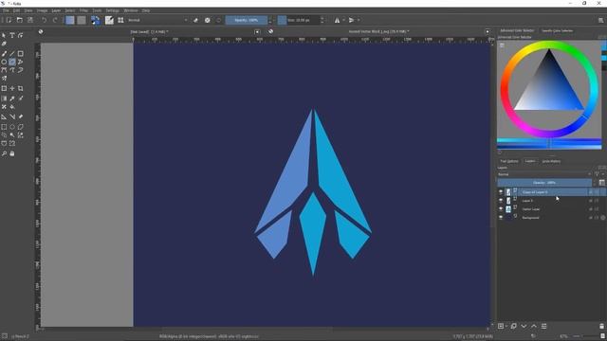Select the Freehand Brush tool

pos(4,54)
